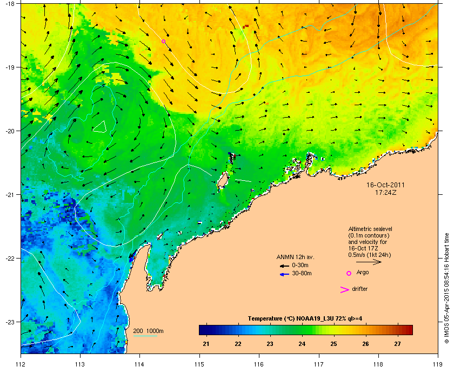Click the vertical IMOS copyright timestamp text

(447, 288)
